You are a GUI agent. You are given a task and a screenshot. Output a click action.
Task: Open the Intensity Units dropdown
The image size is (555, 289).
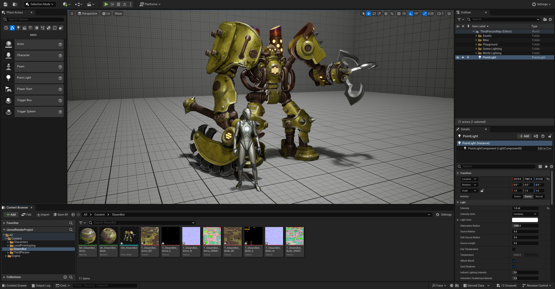525,214
